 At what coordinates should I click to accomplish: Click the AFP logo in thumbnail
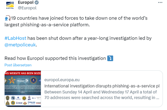coord(29,98)
